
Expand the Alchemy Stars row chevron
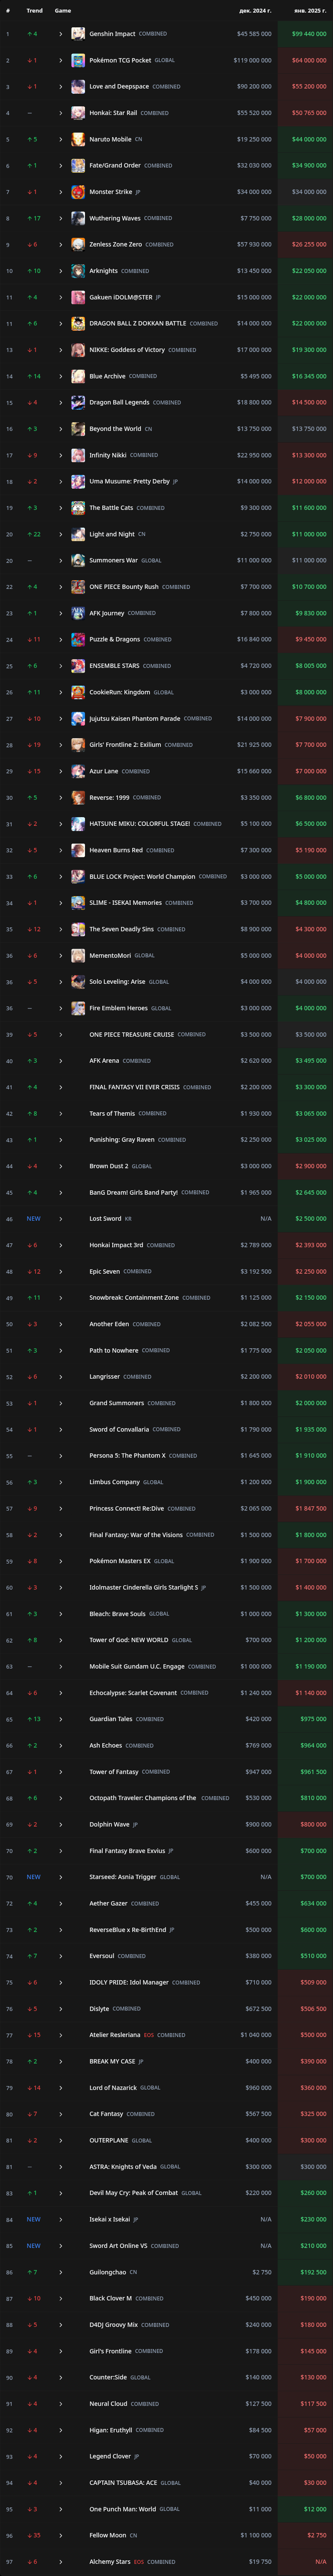[x=61, y=2562]
